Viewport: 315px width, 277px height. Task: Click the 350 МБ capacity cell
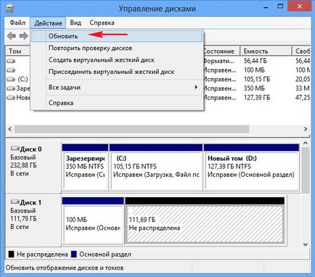[x=254, y=88]
